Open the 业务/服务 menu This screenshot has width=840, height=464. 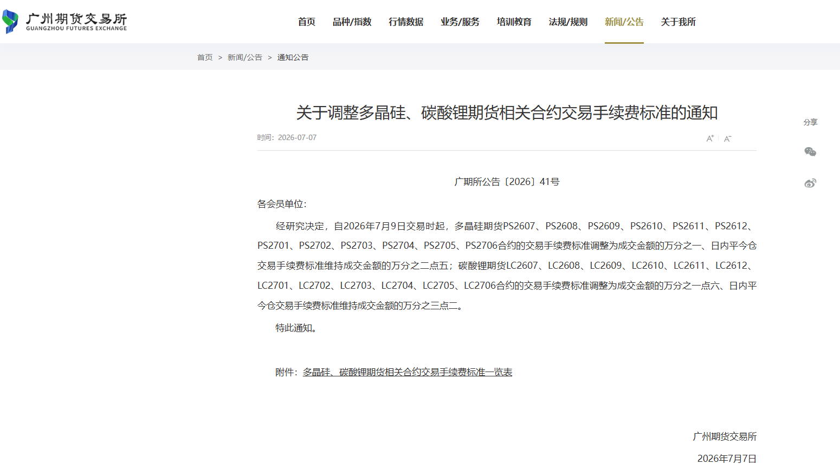(460, 22)
